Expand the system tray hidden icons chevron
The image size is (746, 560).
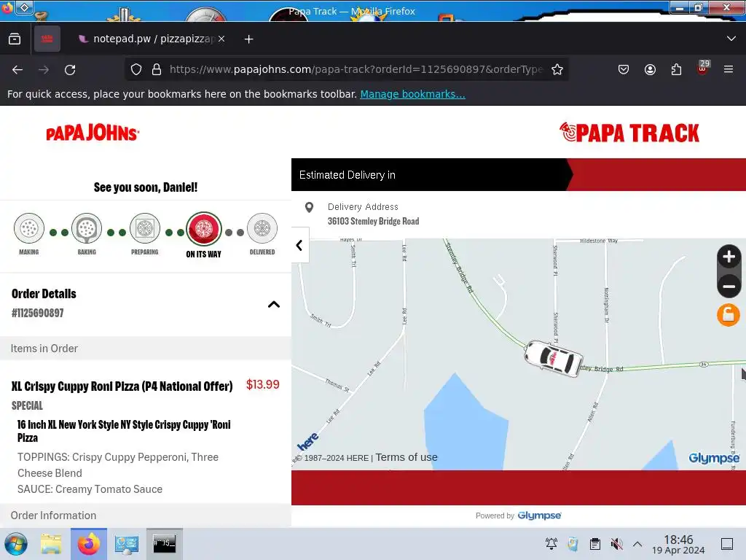tap(637, 544)
